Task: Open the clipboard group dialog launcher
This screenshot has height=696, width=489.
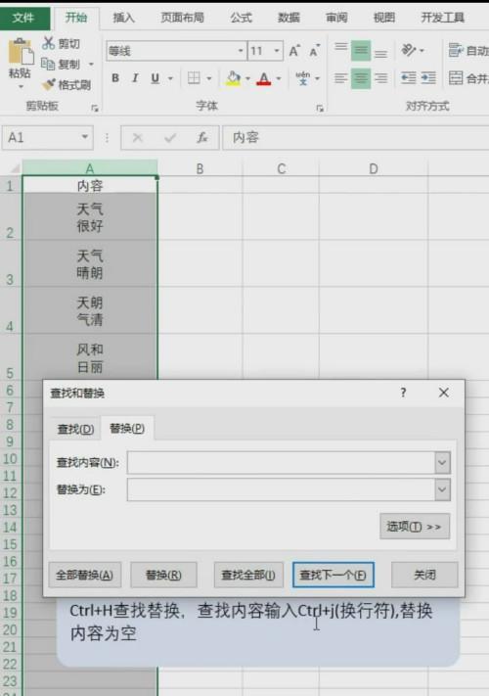Action: [x=95, y=108]
